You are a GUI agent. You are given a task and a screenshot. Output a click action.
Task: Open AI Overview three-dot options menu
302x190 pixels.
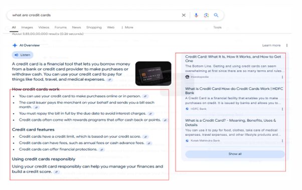point(287,46)
